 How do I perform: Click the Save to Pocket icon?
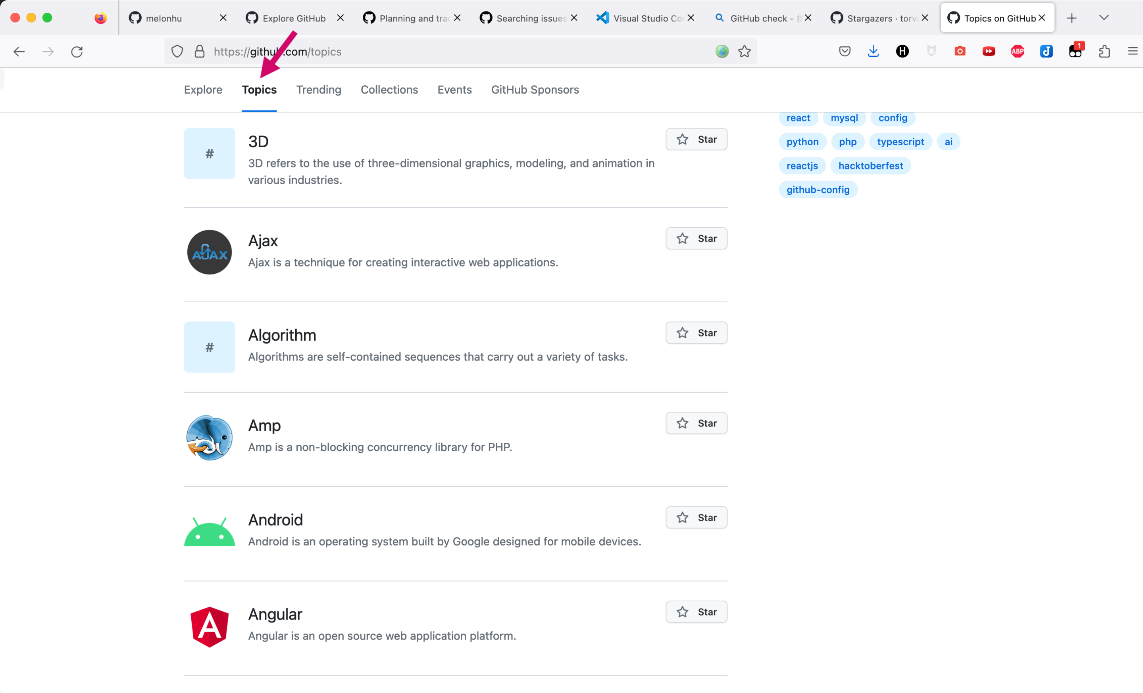click(844, 52)
